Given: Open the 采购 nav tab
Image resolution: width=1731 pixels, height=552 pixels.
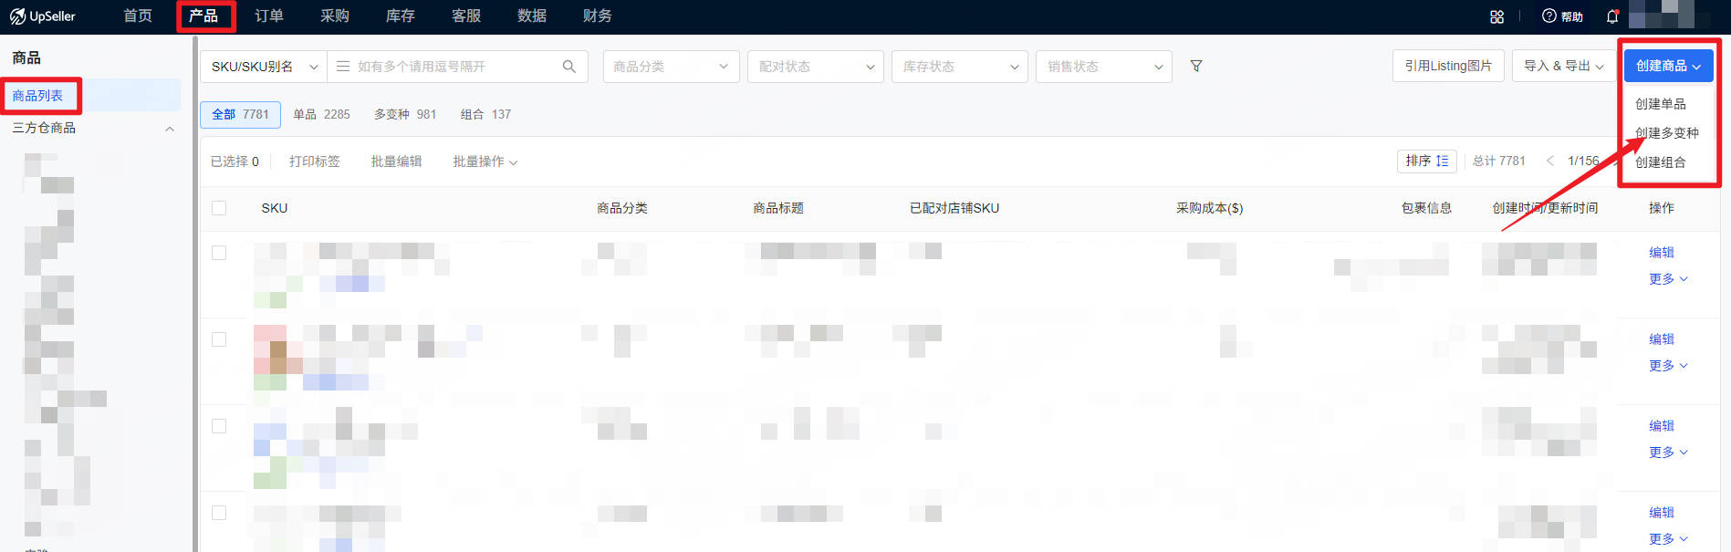Looking at the screenshot, I should [335, 16].
